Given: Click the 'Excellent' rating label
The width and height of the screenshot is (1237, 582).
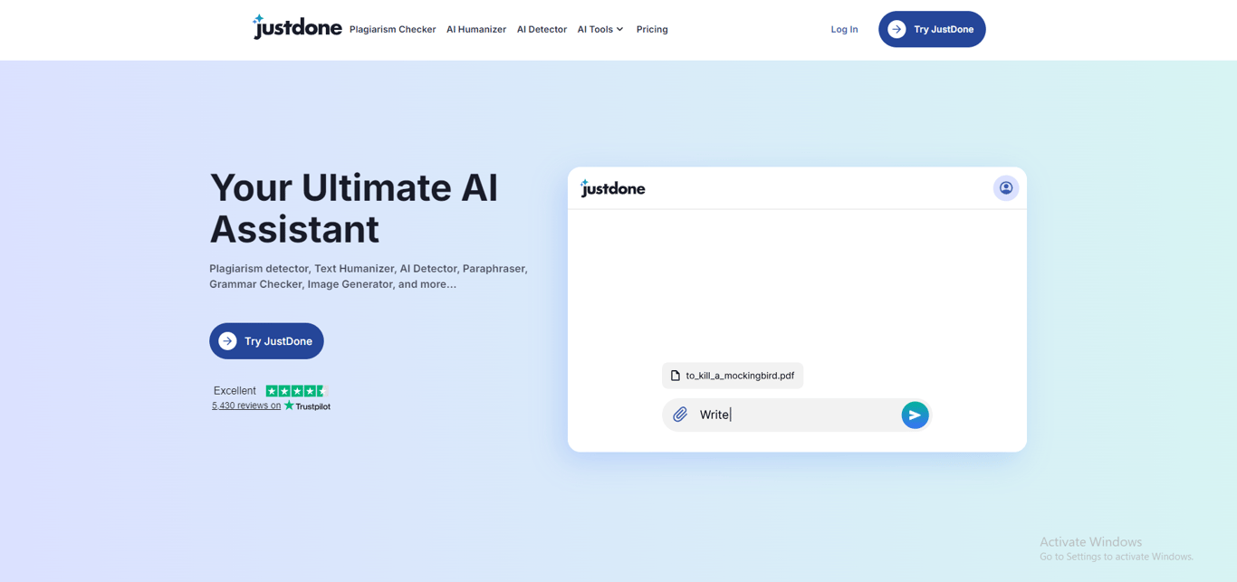Looking at the screenshot, I should pos(235,391).
